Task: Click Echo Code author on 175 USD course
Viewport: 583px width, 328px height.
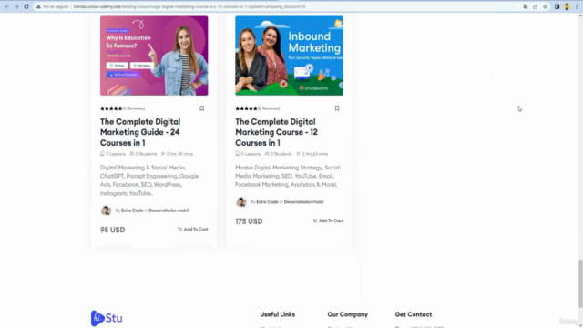Action: click(x=267, y=202)
